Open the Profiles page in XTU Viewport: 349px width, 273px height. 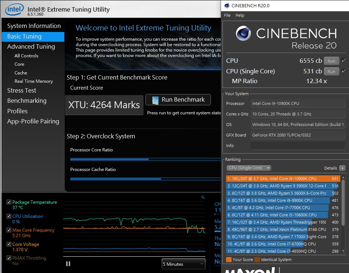coord(17,111)
